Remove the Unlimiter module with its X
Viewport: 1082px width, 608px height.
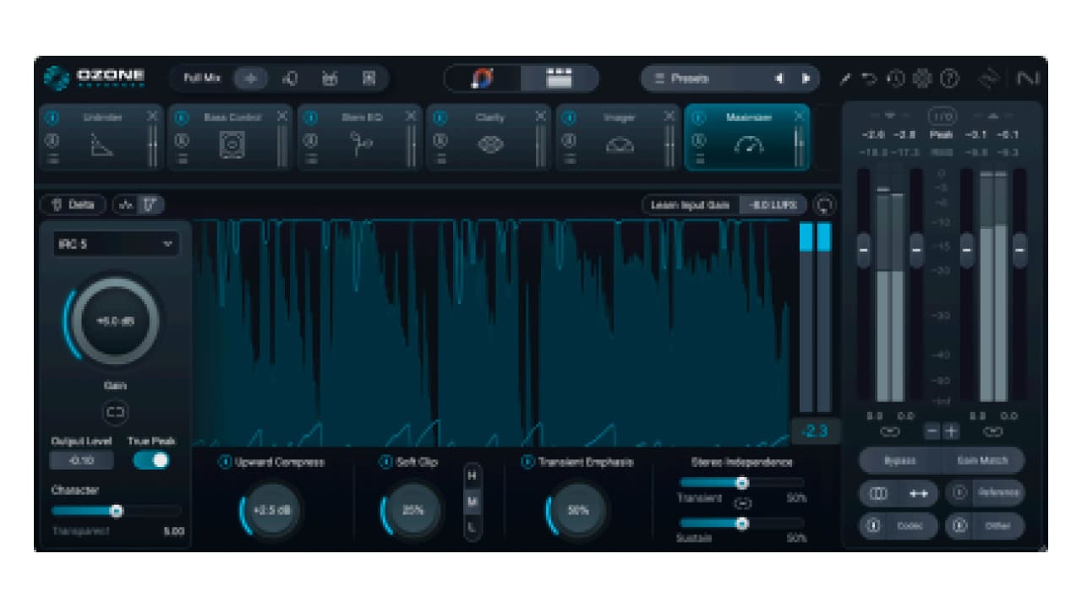tap(152, 116)
